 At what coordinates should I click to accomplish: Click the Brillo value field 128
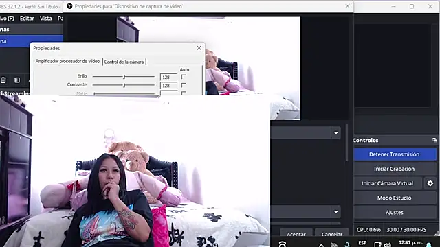pos(169,77)
